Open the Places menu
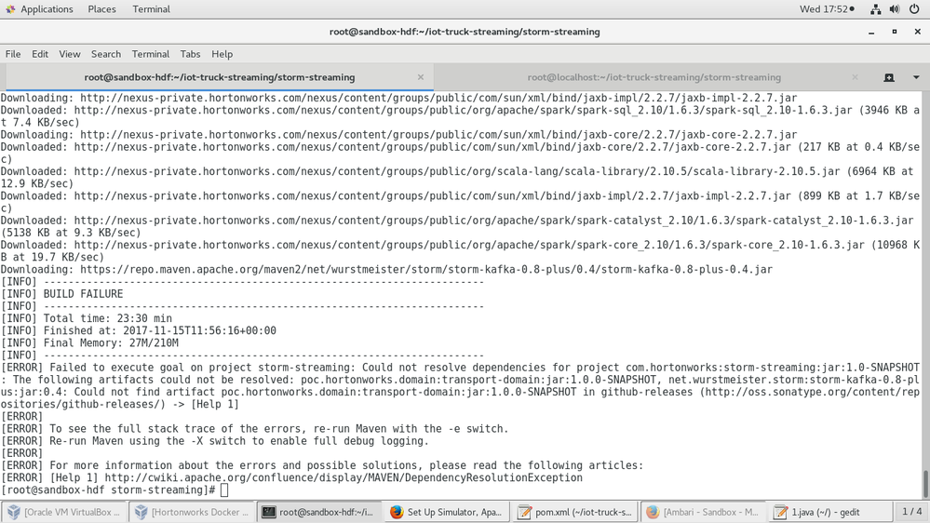 coord(102,9)
